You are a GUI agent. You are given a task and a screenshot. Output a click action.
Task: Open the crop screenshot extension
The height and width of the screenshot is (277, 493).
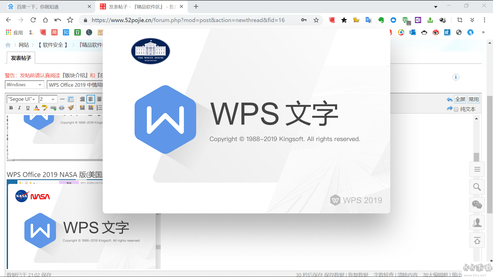[x=460, y=20]
